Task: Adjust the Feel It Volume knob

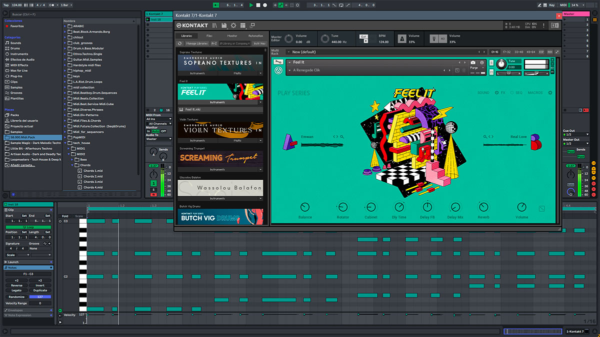Action: point(521,207)
